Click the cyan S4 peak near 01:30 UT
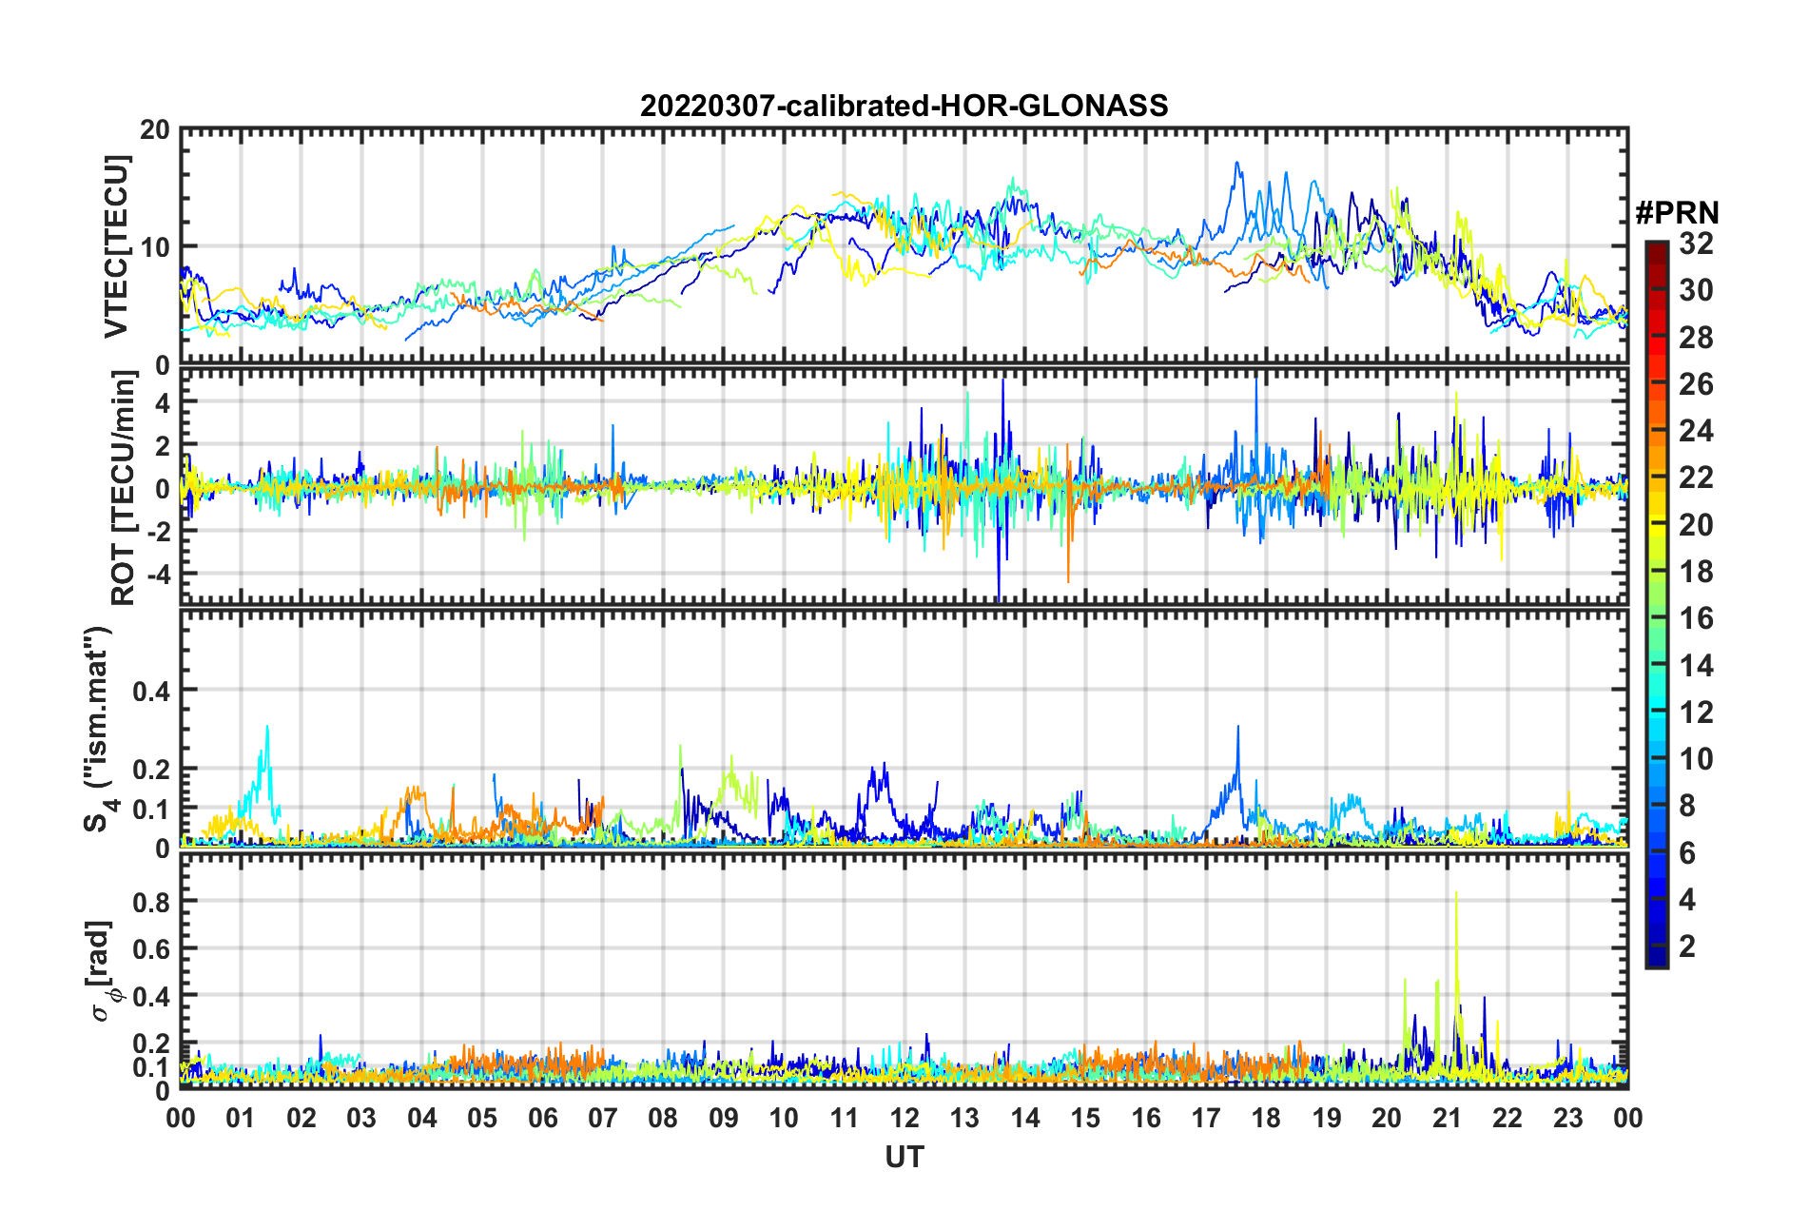Image resolution: width=1809 pixels, height=1210 pixels. (x=267, y=728)
